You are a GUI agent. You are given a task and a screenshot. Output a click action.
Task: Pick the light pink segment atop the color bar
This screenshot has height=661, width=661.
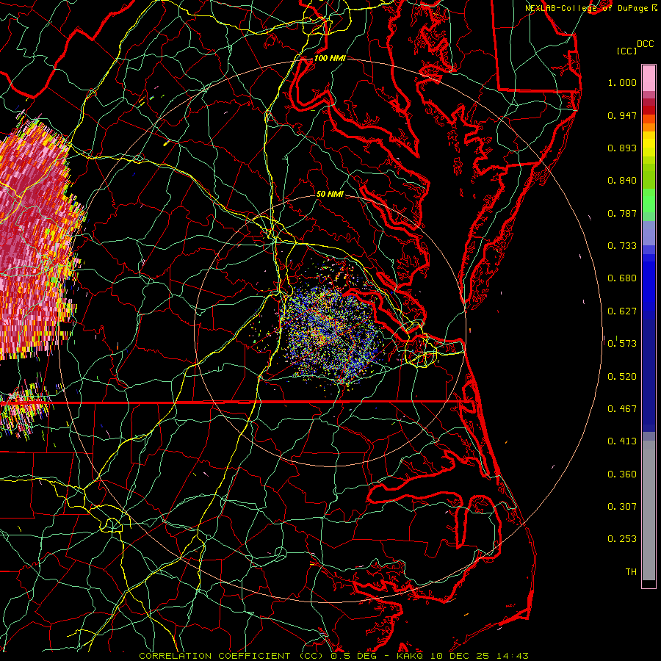(x=649, y=79)
